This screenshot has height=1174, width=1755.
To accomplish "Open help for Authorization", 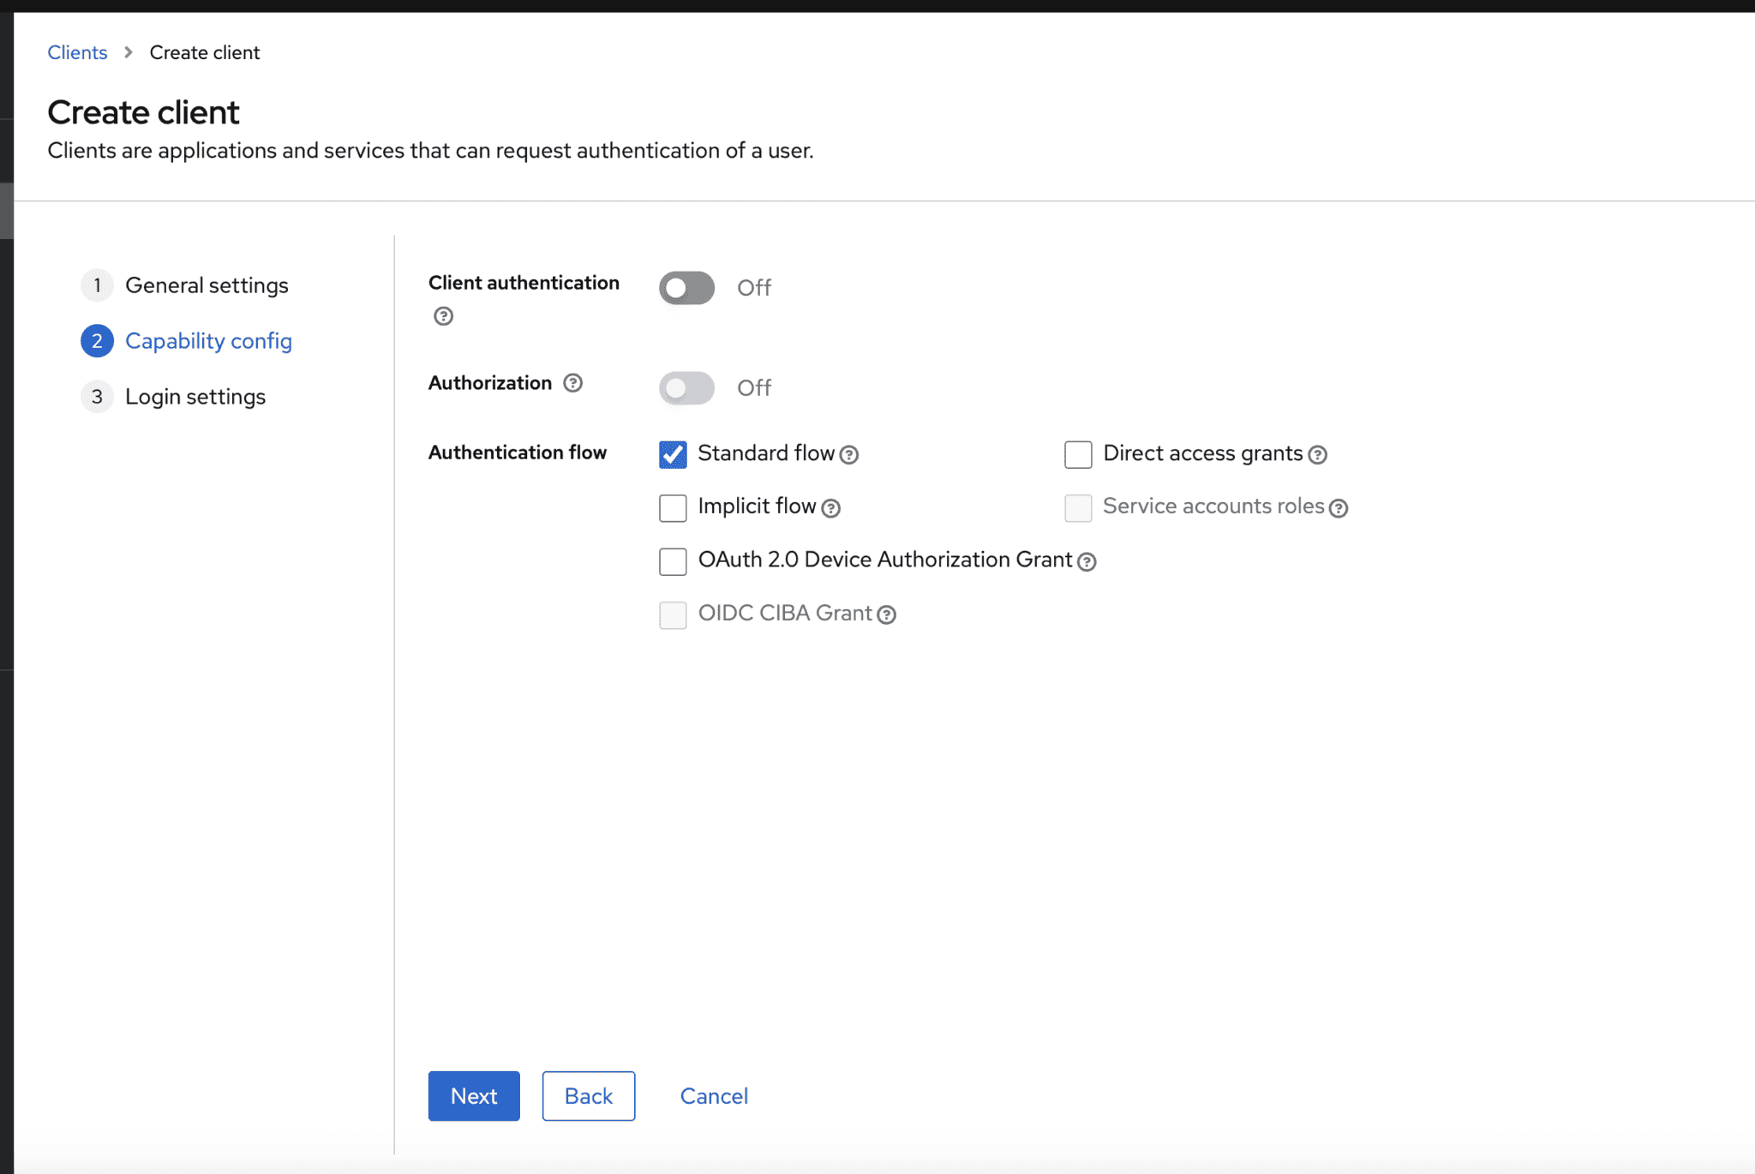I will coord(572,383).
